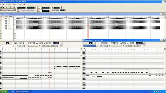Screen dimensions: 166x93
Task: Toggle the top punch-in button in the transport bar
Action: 39,7
